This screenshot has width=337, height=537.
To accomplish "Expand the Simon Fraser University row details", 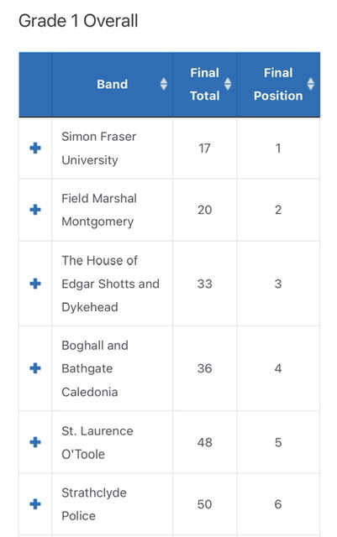I will (35, 148).
